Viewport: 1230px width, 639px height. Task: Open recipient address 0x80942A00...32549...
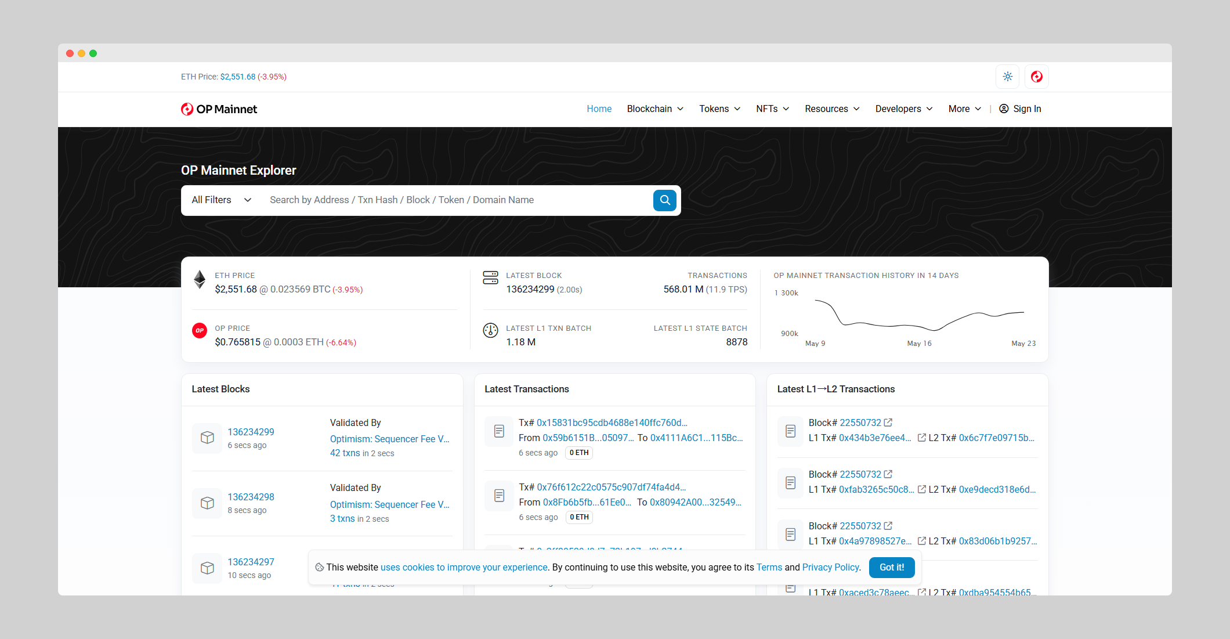[696, 503]
